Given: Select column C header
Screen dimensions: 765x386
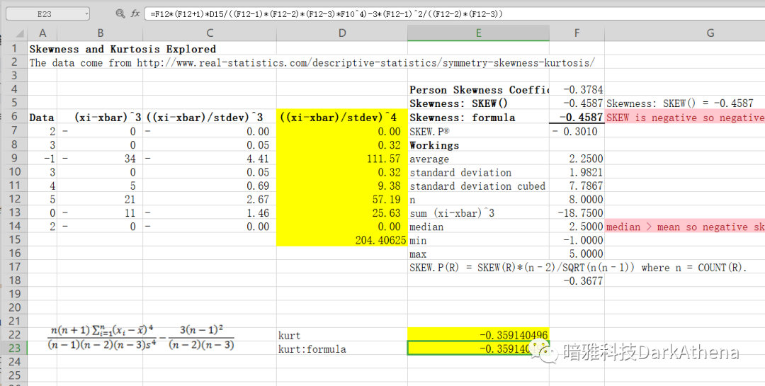Looking at the screenshot, I should pos(209,33).
